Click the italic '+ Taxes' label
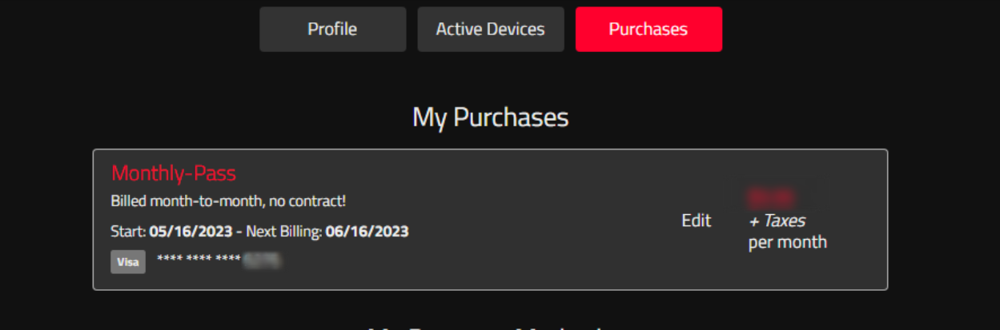Screen dimensions: 1000x330 777,221
